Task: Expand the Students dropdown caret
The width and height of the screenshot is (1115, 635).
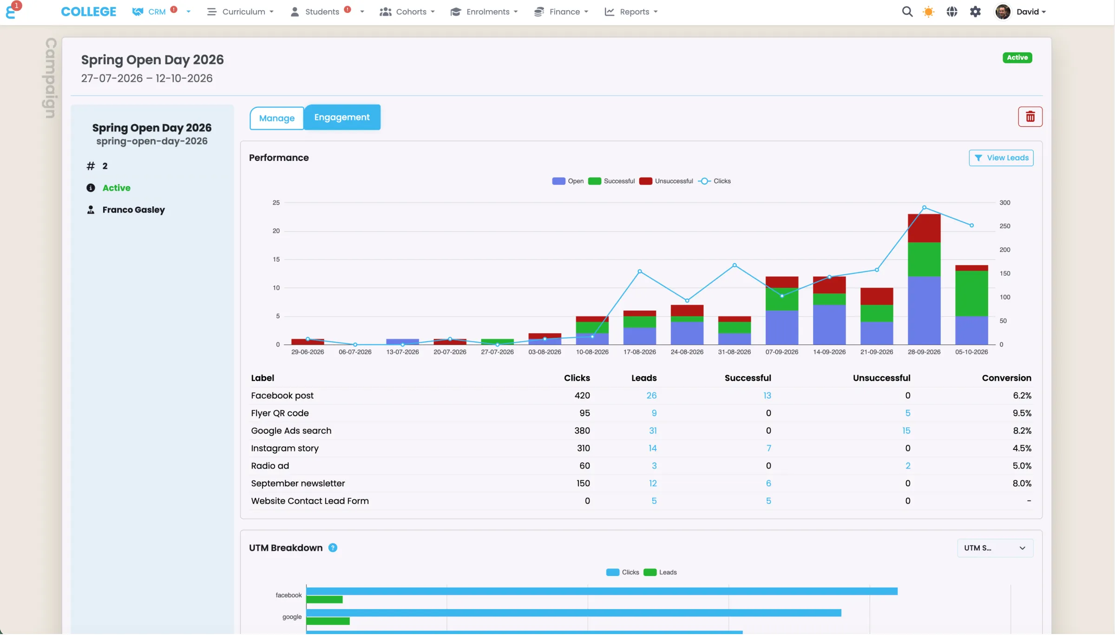Action: click(x=362, y=12)
